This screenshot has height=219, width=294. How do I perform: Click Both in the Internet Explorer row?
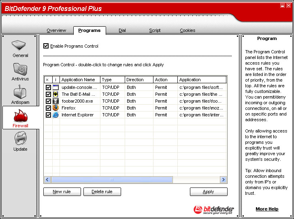click(131, 115)
